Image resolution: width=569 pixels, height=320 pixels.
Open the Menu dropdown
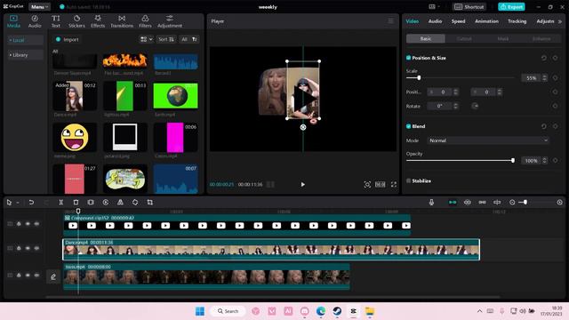click(39, 7)
